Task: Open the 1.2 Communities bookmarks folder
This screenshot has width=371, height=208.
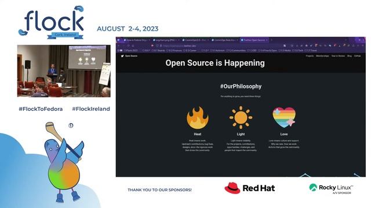Action: (x=236, y=50)
